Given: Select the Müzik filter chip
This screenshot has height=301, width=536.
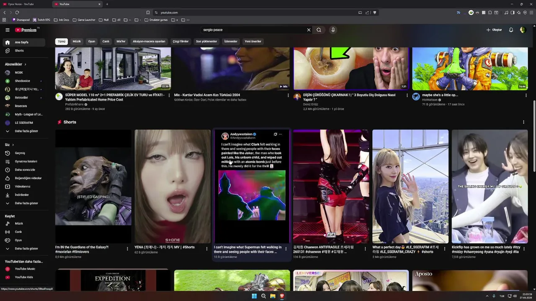Looking at the screenshot, I should 77,41.
